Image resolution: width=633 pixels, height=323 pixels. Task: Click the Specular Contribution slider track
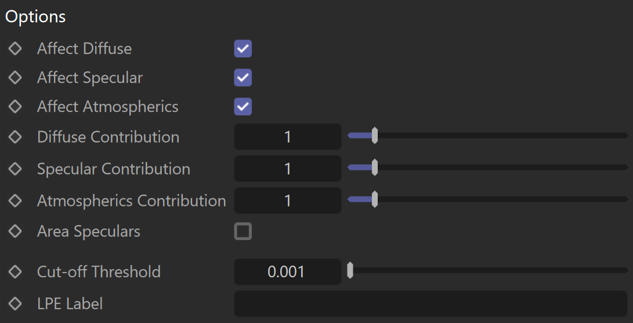point(488,168)
